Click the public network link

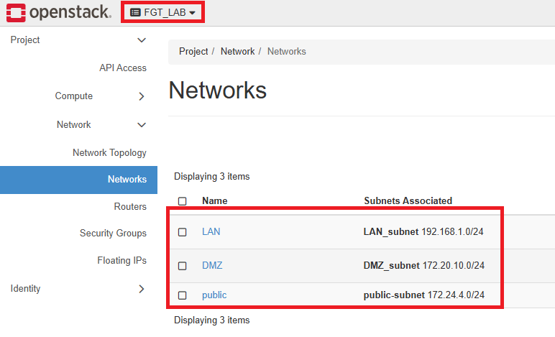pyautogui.click(x=214, y=295)
